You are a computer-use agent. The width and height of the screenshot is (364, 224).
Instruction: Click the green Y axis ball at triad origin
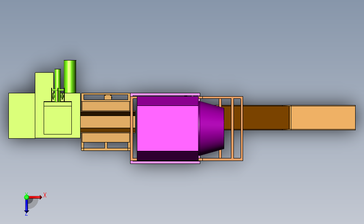(26, 197)
